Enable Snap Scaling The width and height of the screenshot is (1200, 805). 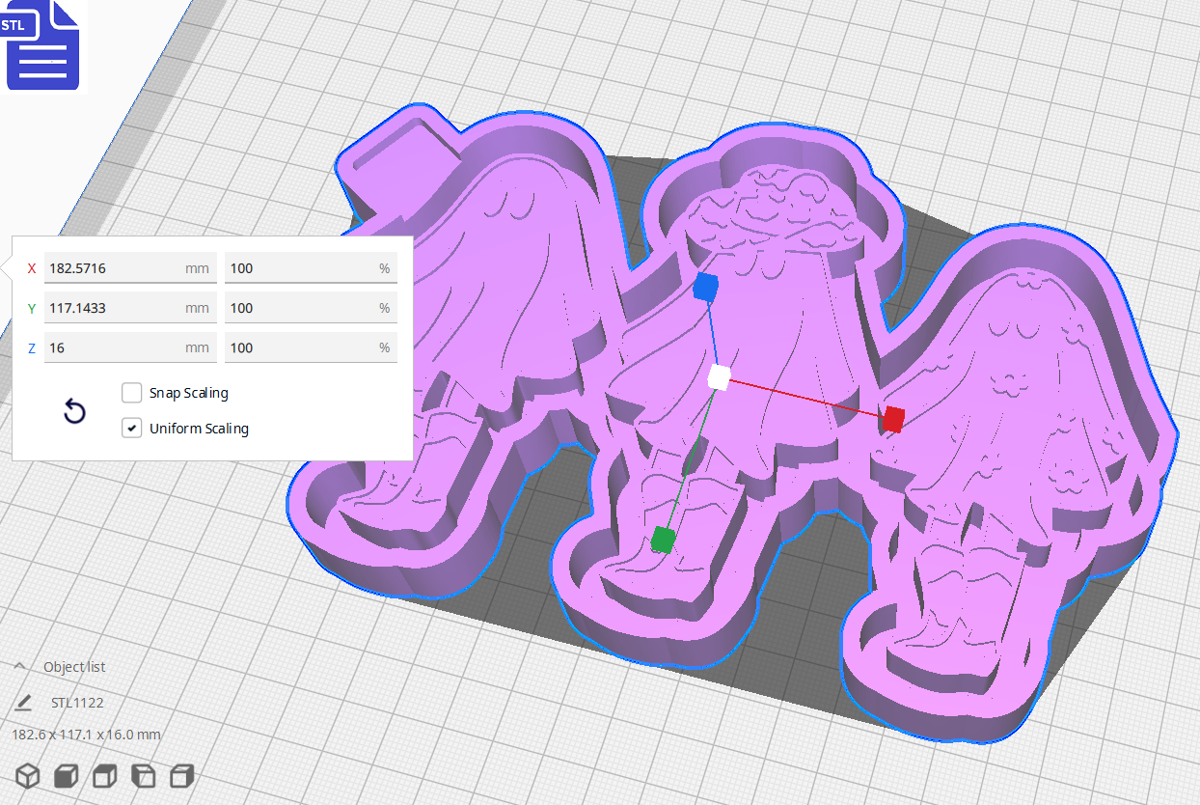(x=131, y=393)
